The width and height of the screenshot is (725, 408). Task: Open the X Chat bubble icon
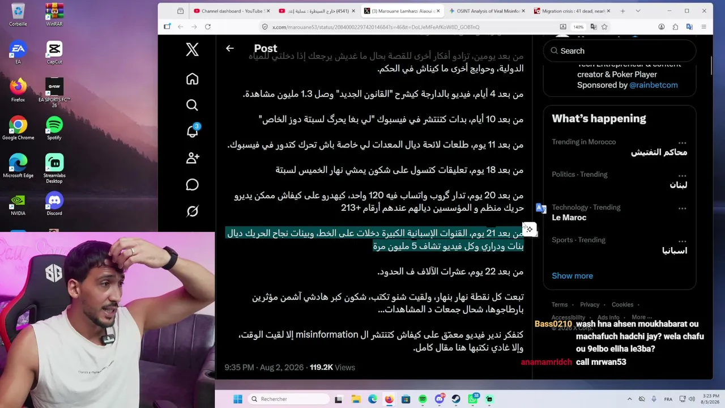(193, 185)
